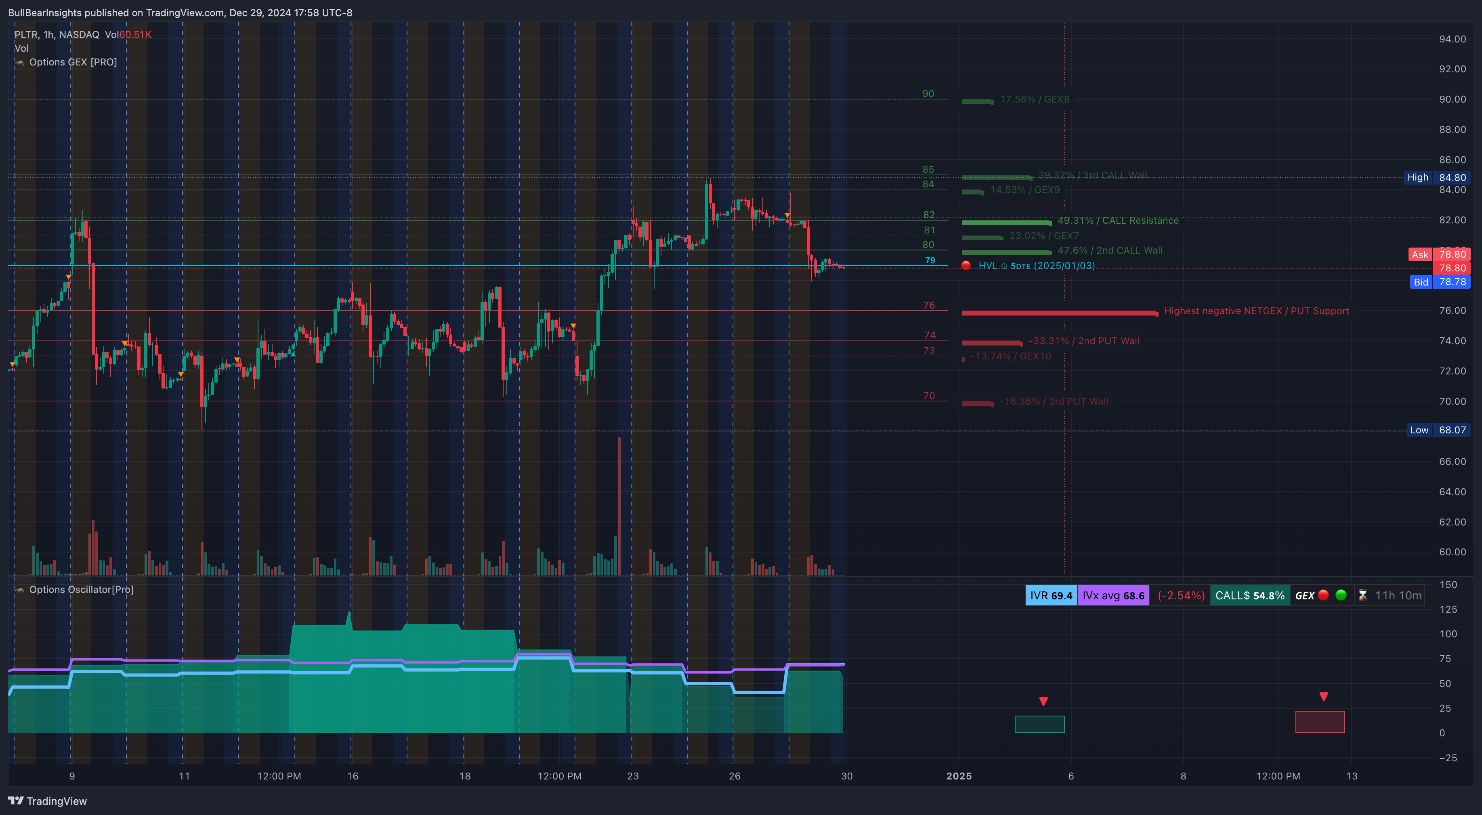This screenshot has width=1482, height=815.
Task: Click the Ask 78.80 price tag
Action: tap(1440, 254)
